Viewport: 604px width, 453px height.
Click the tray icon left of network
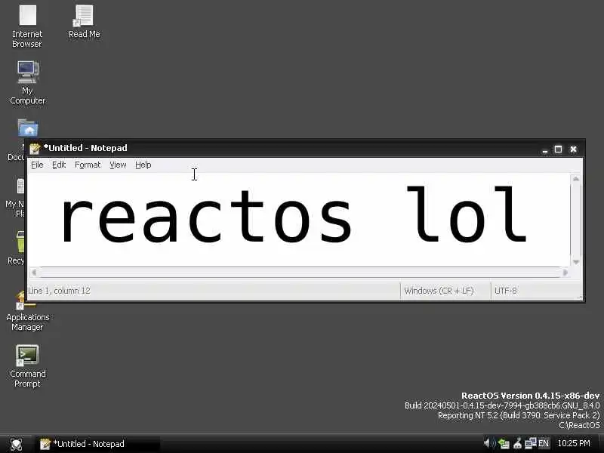(x=517, y=444)
